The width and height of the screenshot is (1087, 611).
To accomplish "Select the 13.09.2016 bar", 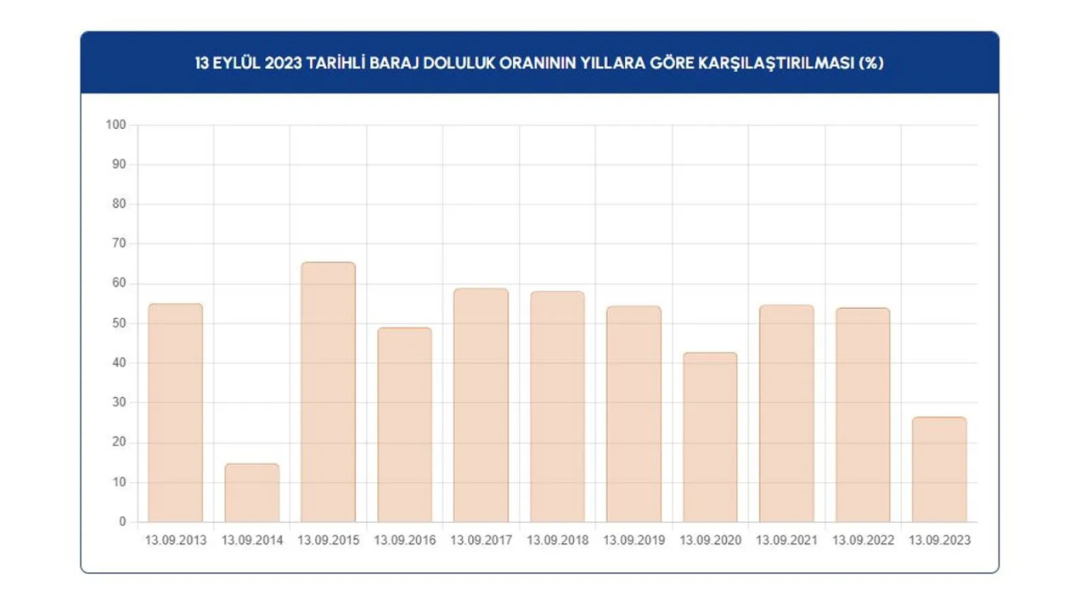I will [x=404, y=424].
